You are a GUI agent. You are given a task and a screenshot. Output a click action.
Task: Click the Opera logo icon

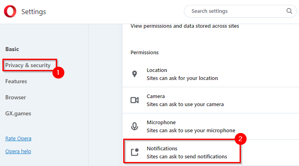point(10,12)
